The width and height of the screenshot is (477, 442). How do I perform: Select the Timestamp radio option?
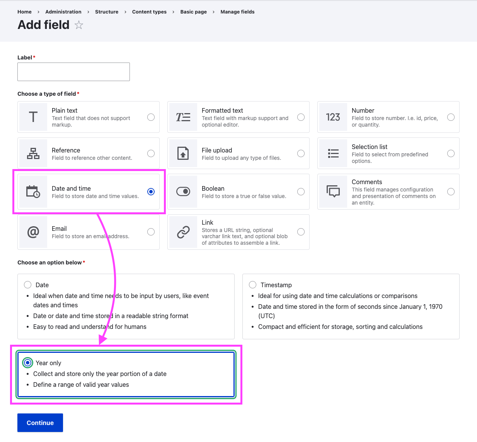pos(253,285)
